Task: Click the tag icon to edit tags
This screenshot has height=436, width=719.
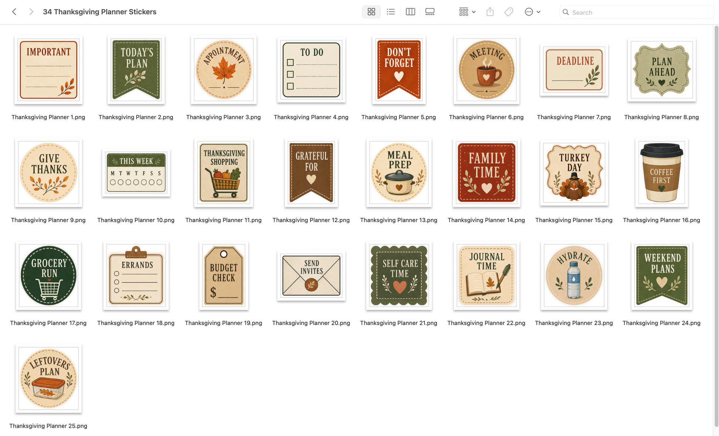Action: [509, 12]
